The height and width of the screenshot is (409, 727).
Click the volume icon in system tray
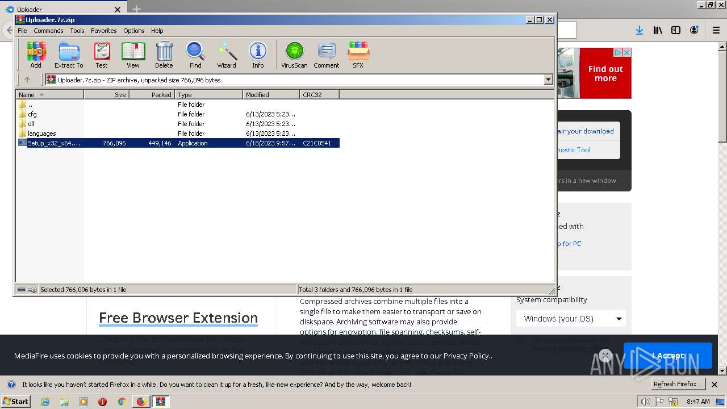pyautogui.click(x=645, y=402)
